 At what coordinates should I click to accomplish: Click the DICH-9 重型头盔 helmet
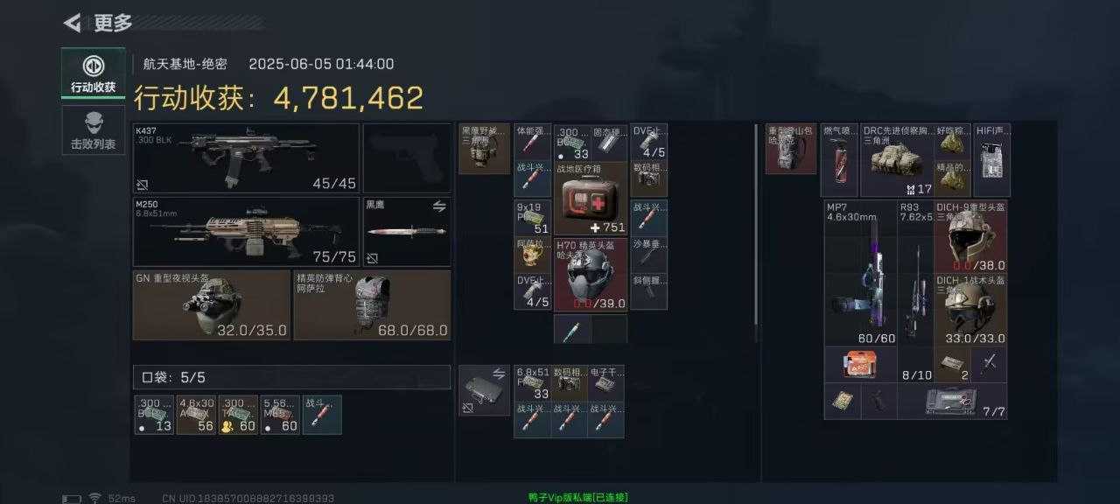[970, 236]
